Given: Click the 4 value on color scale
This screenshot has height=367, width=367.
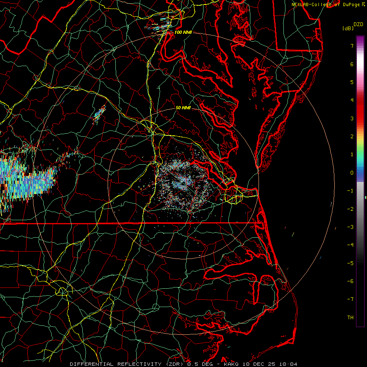Looking at the screenshot, I should pyautogui.click(x=352, y=100).
